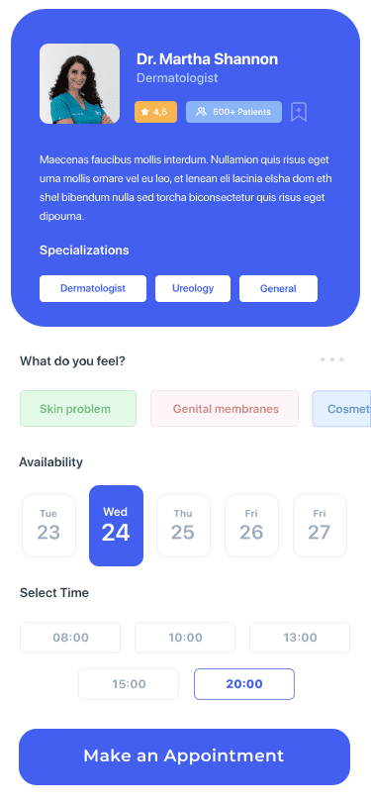Open the three-dots menu beside What do you feel
371x804 pixels.
tap(332, 359)
